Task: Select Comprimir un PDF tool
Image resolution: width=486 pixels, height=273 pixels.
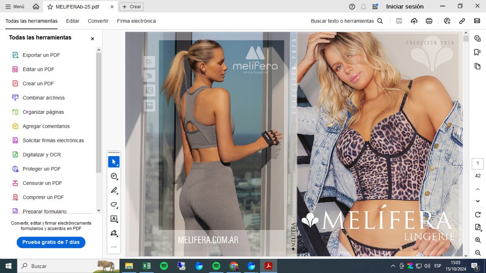Action: pyautogui.click(x=43, y=197)
